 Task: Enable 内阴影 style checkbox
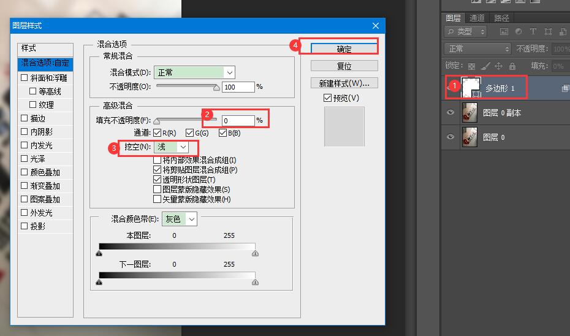[25, 131]
